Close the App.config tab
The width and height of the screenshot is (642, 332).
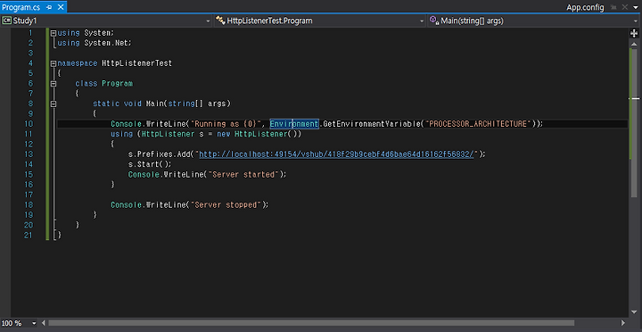[x=625, y=7]
